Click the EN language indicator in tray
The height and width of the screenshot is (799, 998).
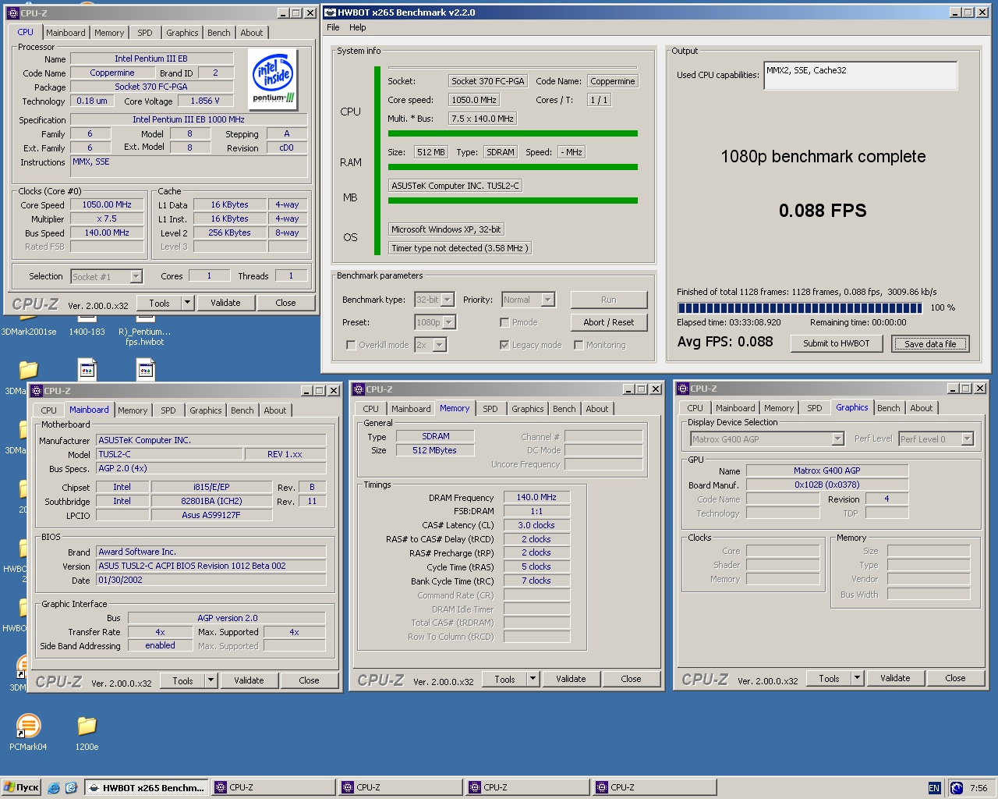click(x=934, y=788)
